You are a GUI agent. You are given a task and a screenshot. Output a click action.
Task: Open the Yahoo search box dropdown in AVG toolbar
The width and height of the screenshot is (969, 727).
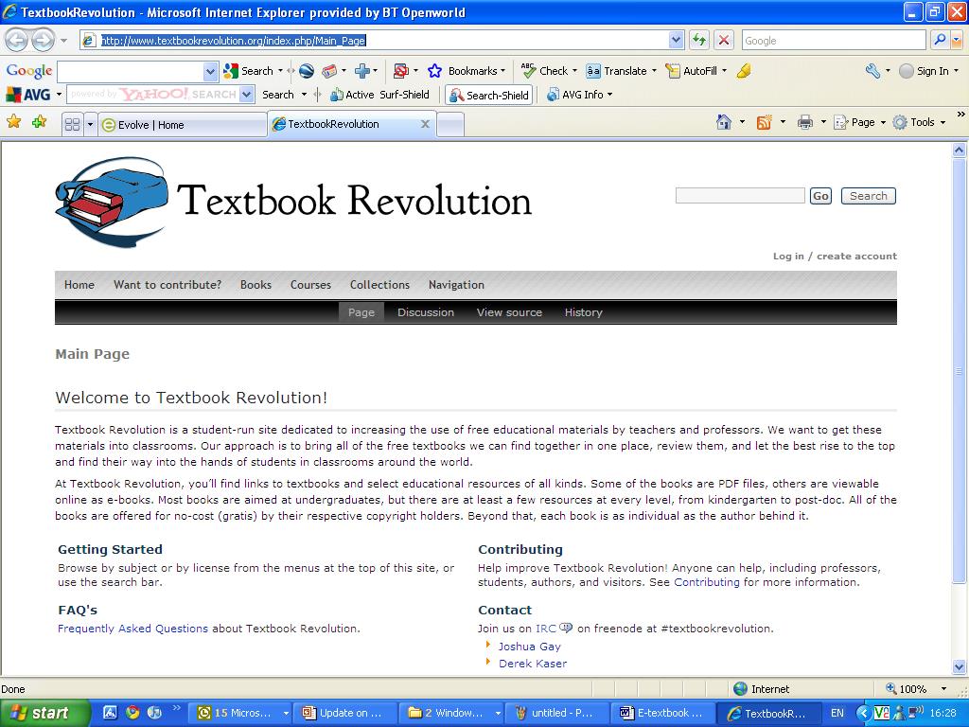point(247,94)
